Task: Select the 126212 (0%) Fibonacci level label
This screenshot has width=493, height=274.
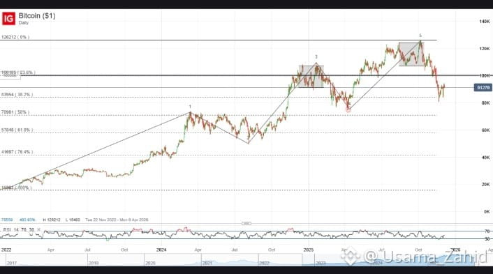Action: click(x=15, y=37)
